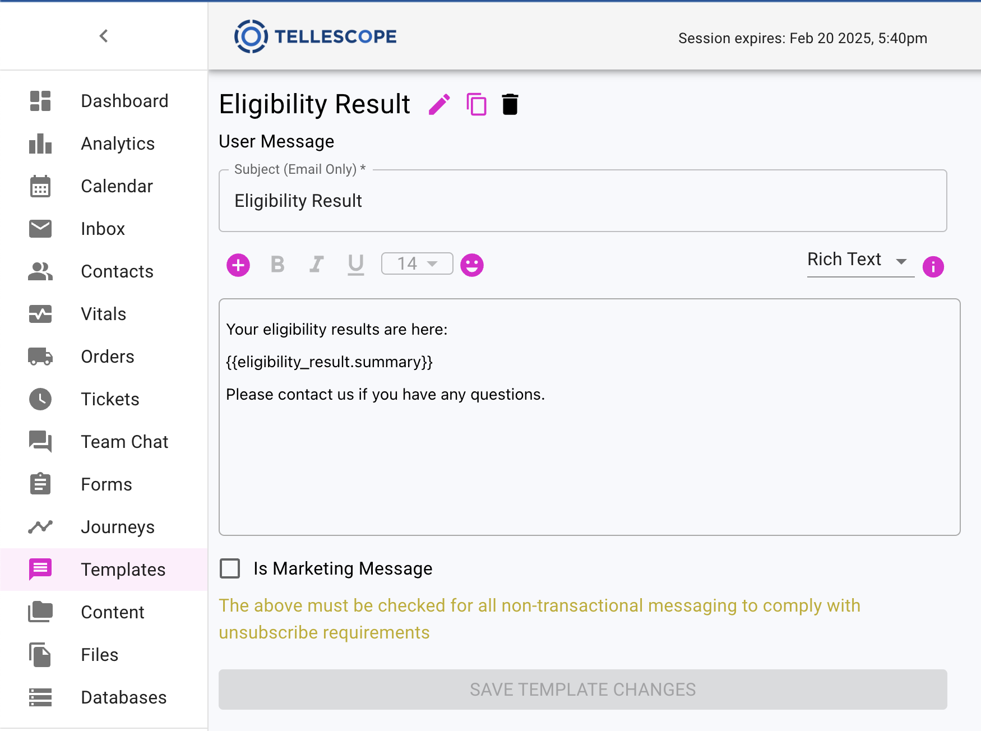
Task: Check the Is Marketing Message checkbox
Action: point(230,568)
